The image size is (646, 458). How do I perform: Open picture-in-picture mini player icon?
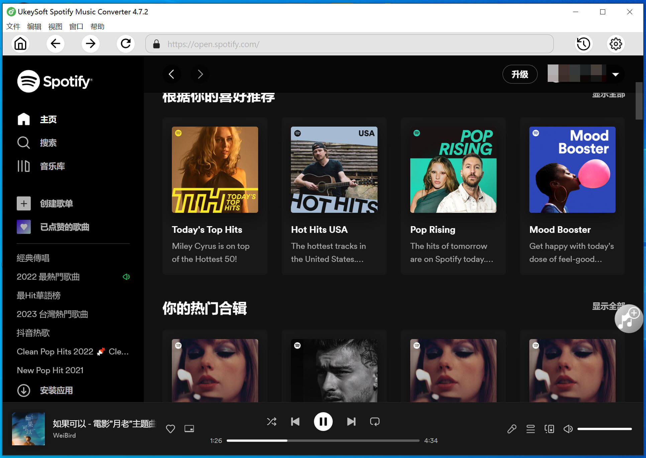[x=189, y=429]
